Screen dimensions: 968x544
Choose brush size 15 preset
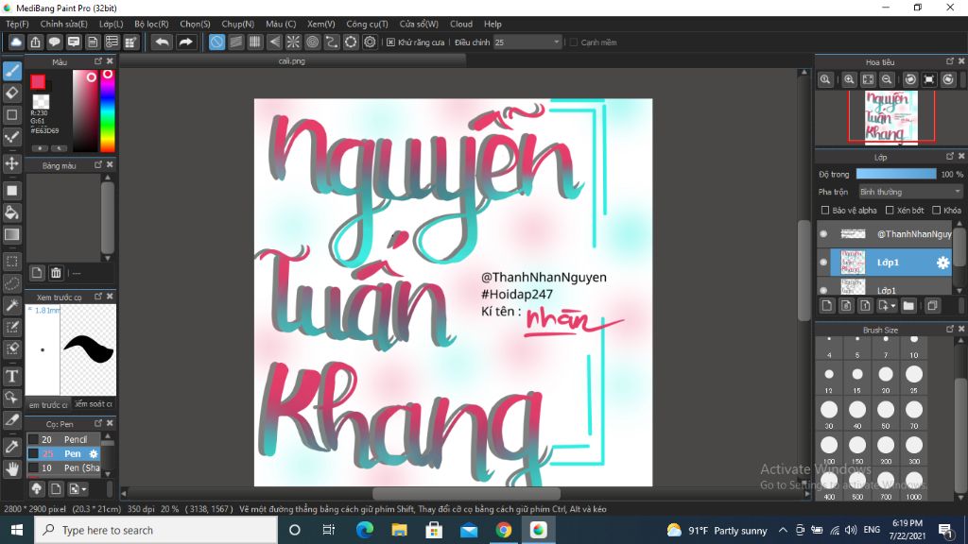point(856,378)
